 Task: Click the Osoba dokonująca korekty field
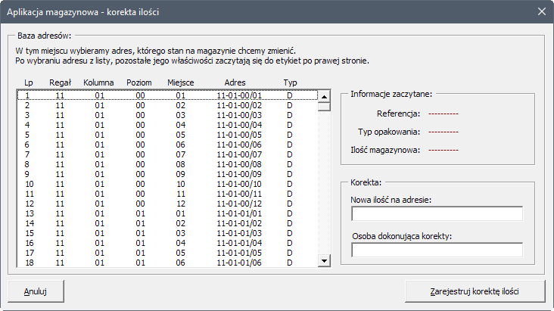(437, 250)
